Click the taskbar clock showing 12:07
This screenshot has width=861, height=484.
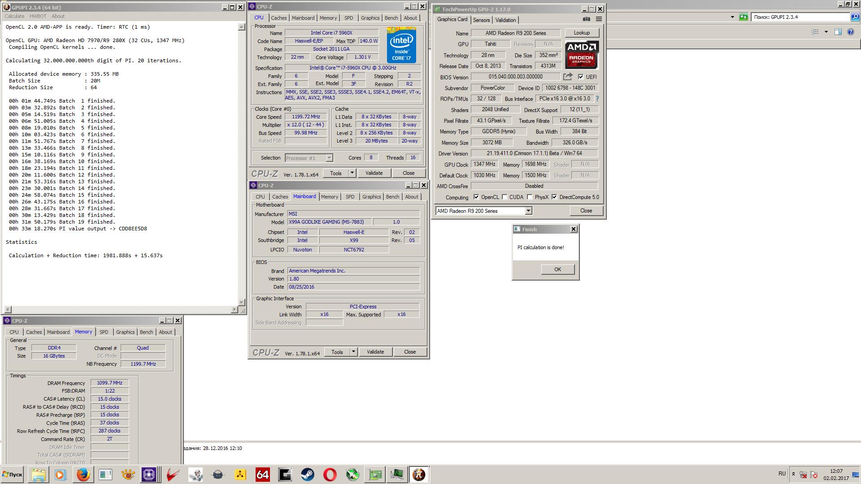click(836, 471)
